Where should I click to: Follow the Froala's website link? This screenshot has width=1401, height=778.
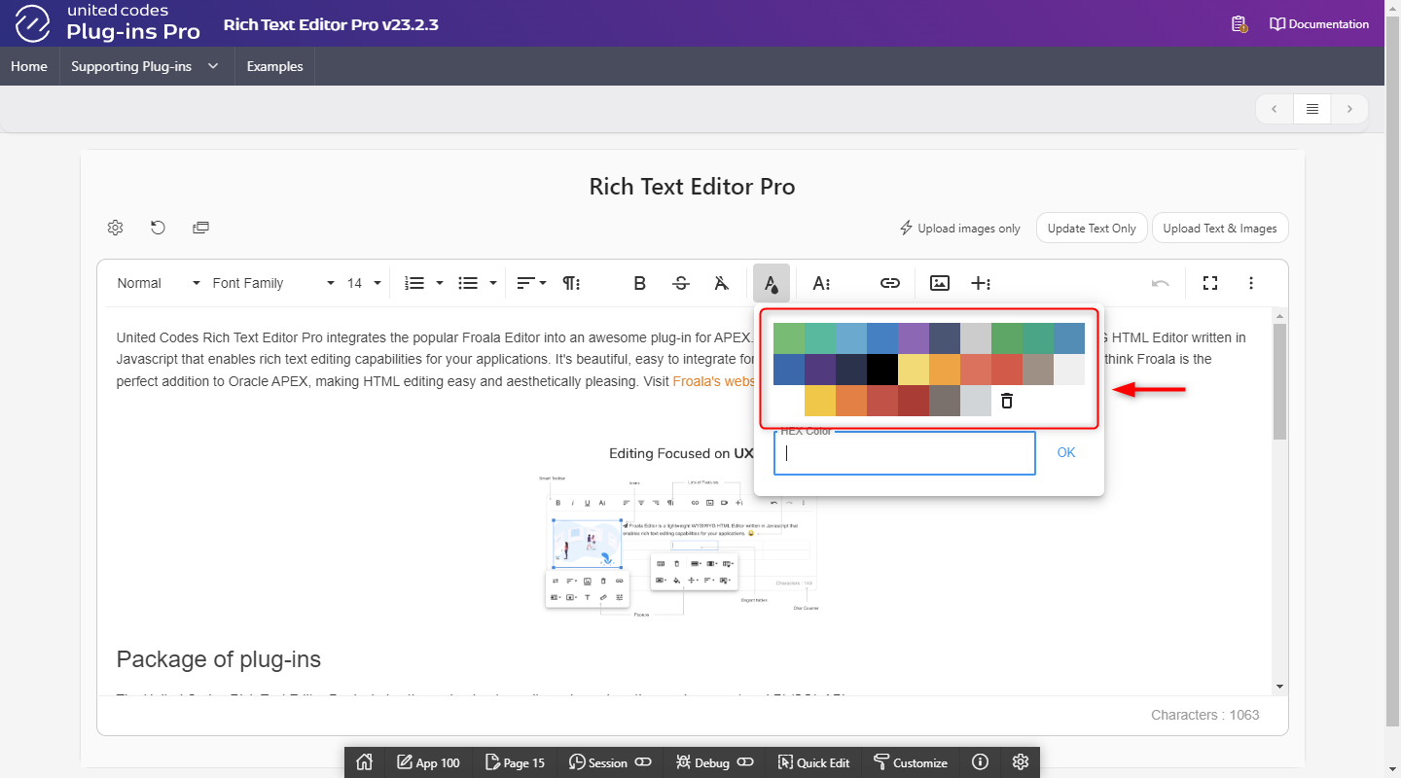714,381
